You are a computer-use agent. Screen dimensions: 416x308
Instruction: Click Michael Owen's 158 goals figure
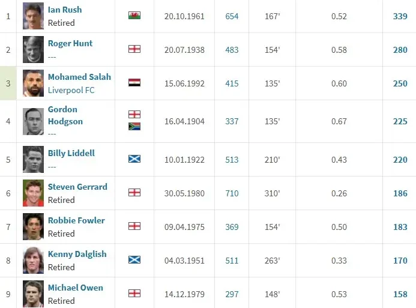pos(400,294)
